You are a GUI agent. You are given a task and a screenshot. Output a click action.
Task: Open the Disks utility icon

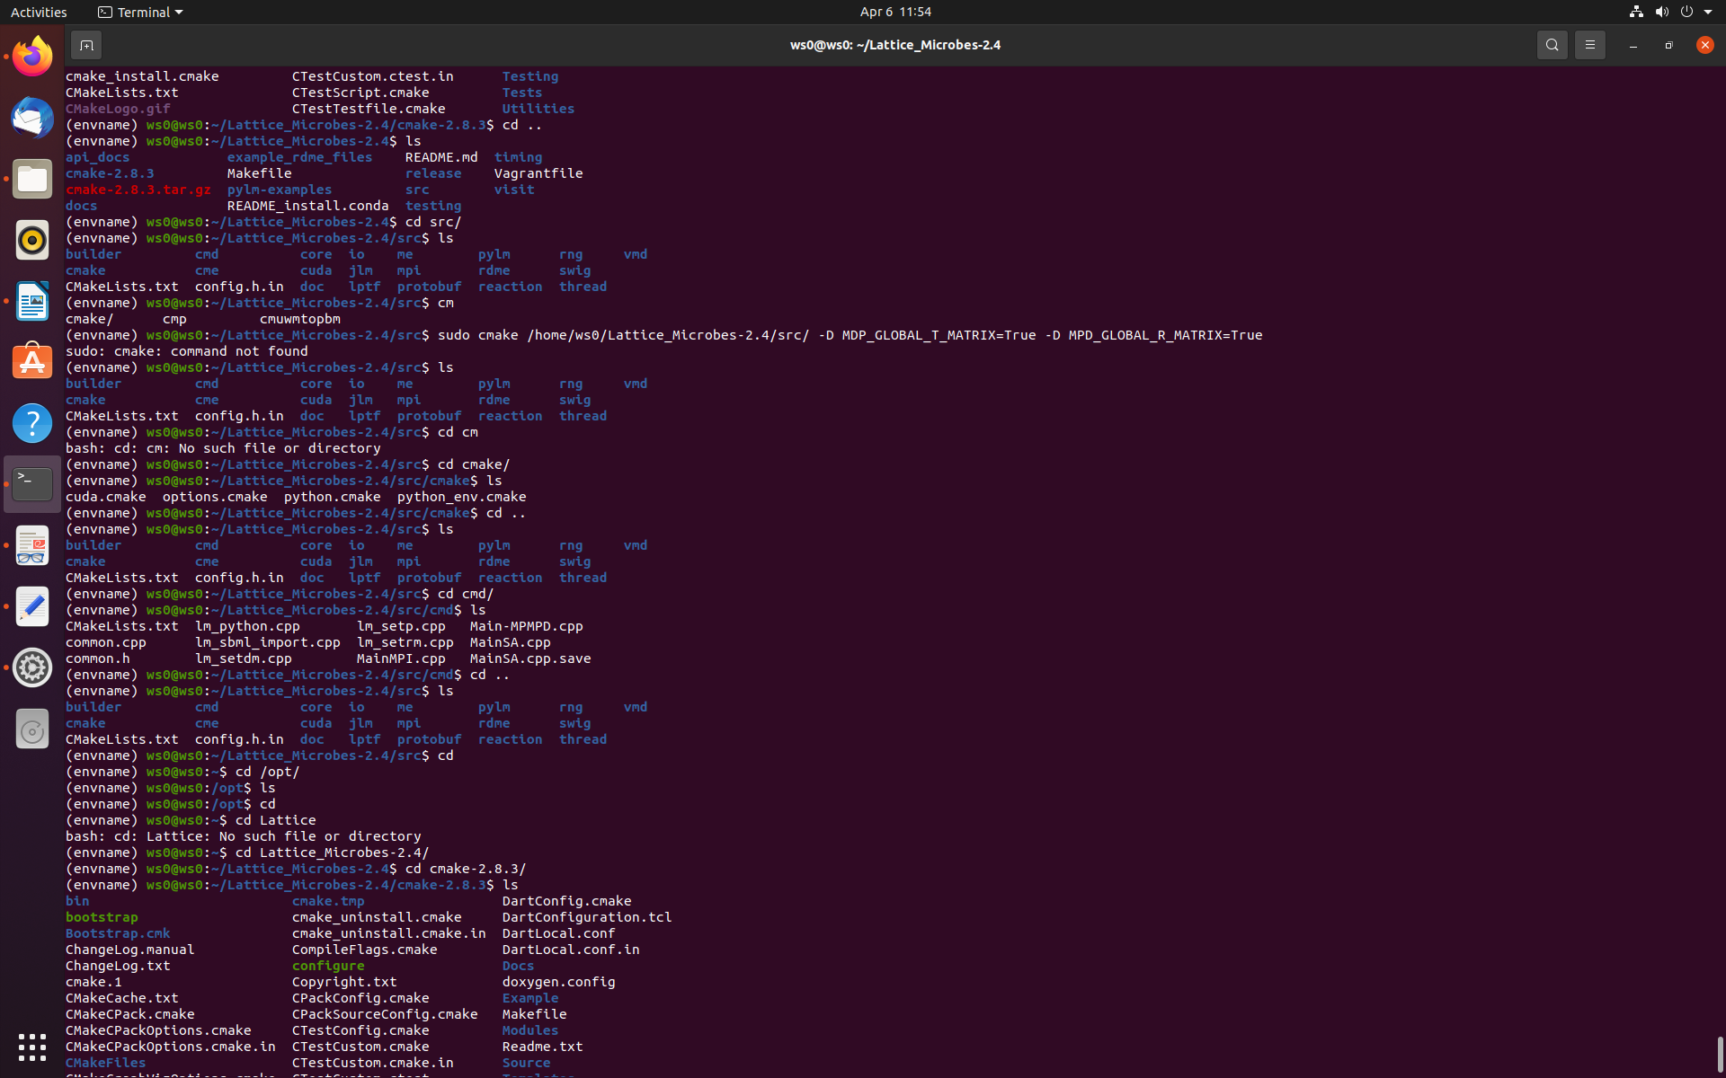coord(31,729)
